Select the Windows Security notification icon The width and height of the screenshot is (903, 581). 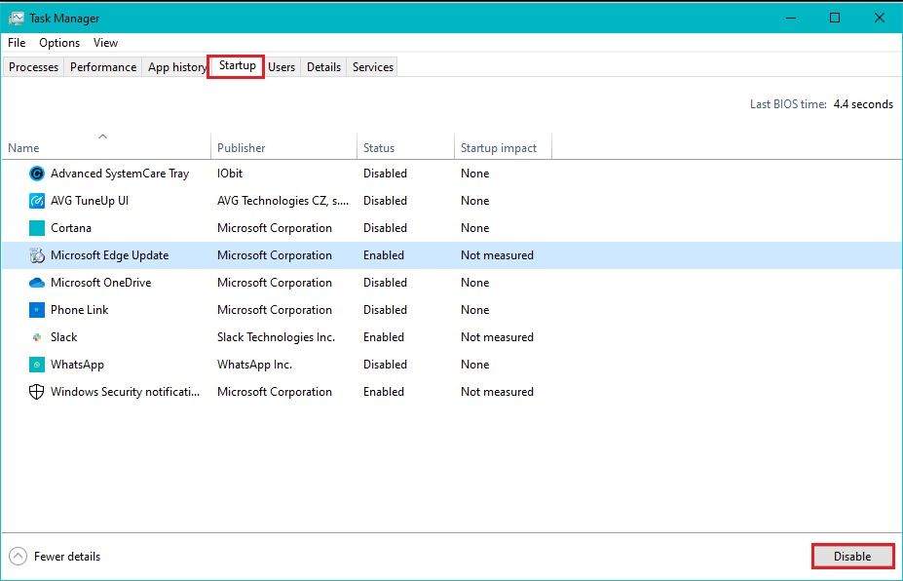[x=35, y=391]
